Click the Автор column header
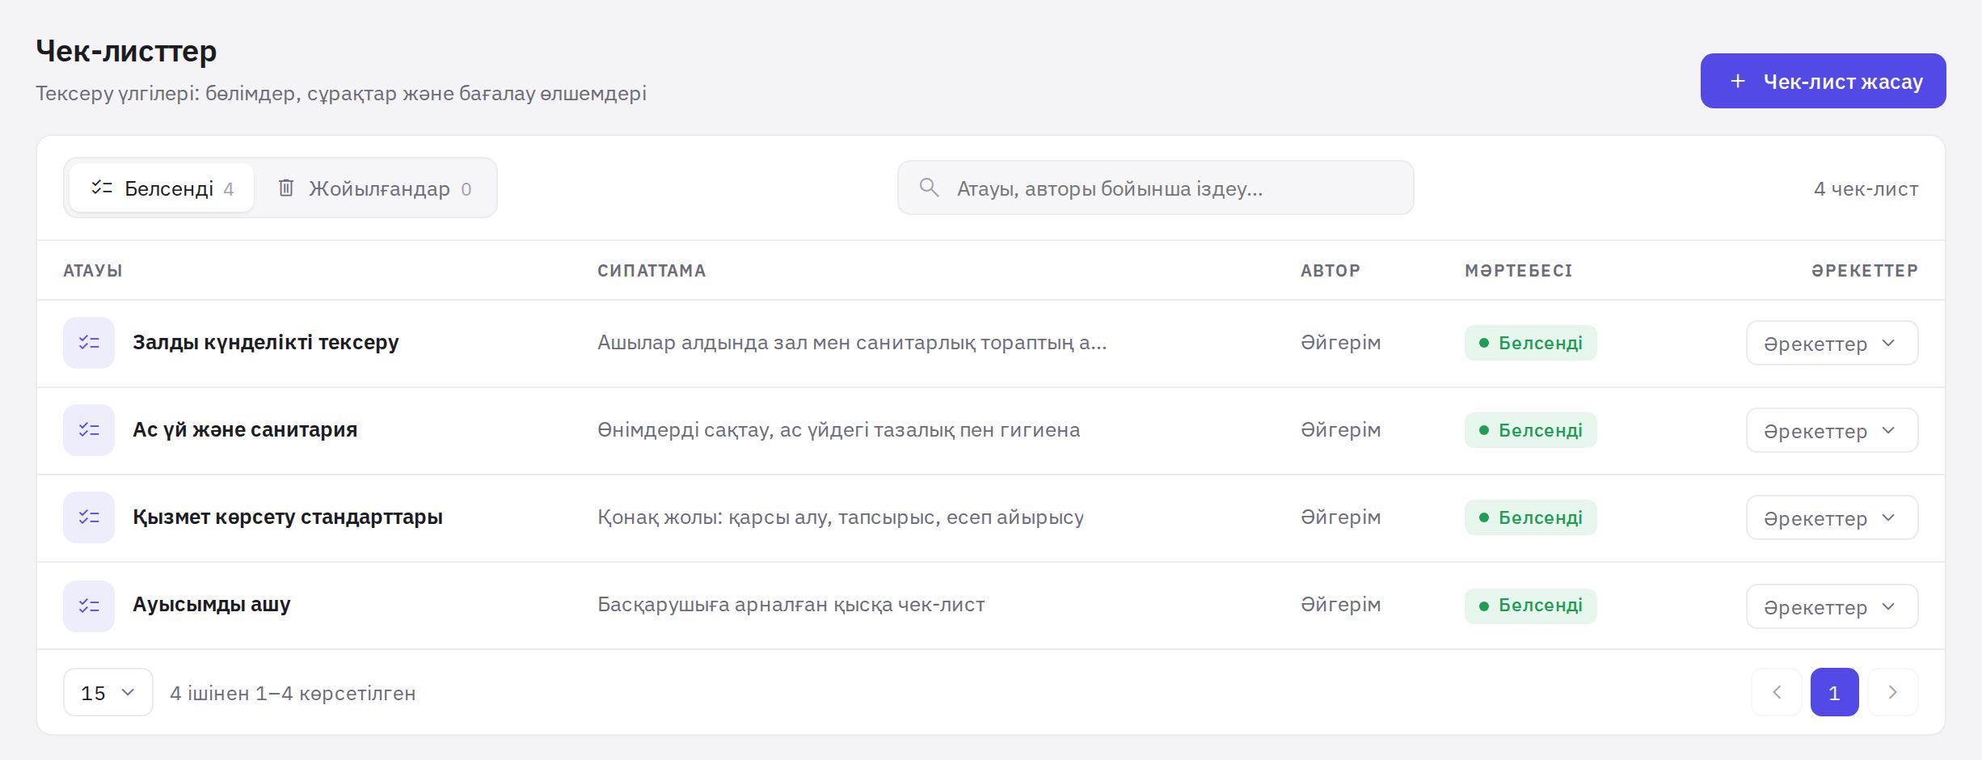This screenshot has height=760, width=1982. [1330, 270]
